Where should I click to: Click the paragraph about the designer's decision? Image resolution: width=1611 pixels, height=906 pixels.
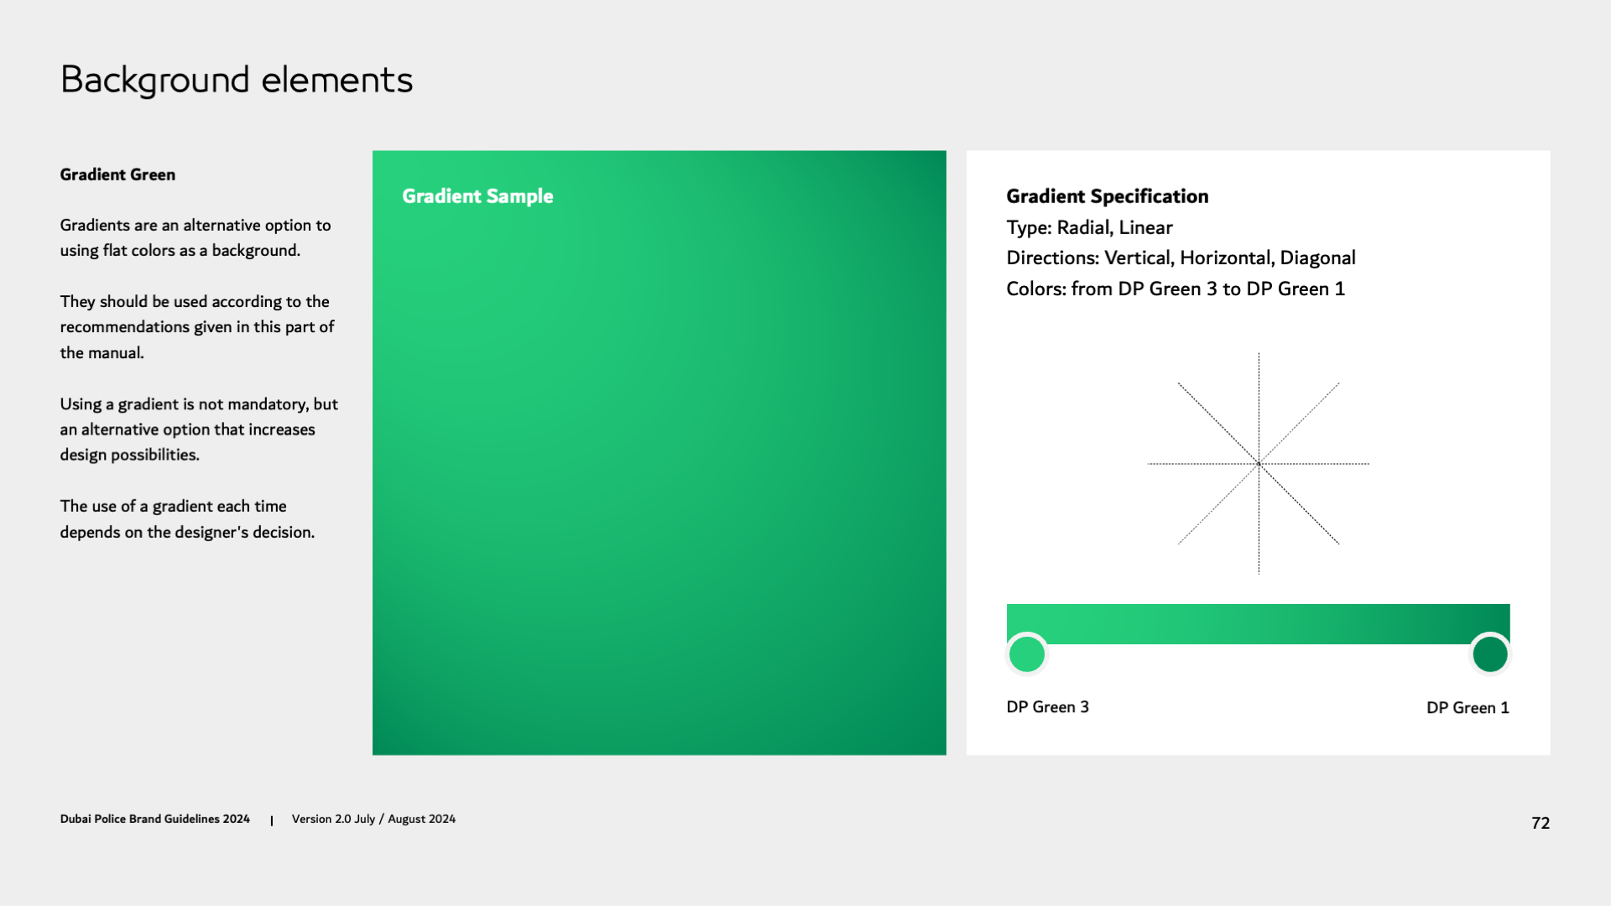187,519
